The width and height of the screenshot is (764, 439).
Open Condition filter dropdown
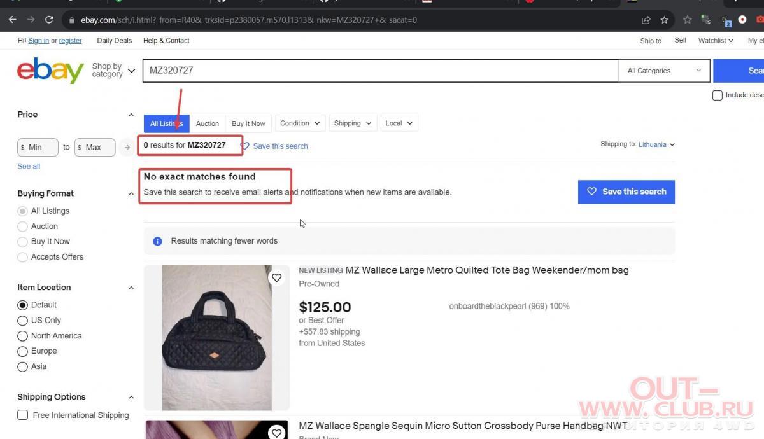point(301,123)
